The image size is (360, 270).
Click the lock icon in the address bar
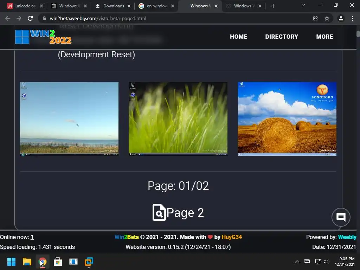[44, 18]
